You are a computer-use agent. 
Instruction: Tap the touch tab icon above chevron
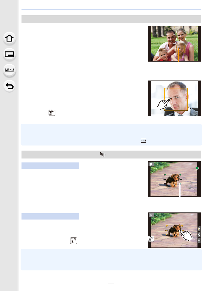pos(199,229)
